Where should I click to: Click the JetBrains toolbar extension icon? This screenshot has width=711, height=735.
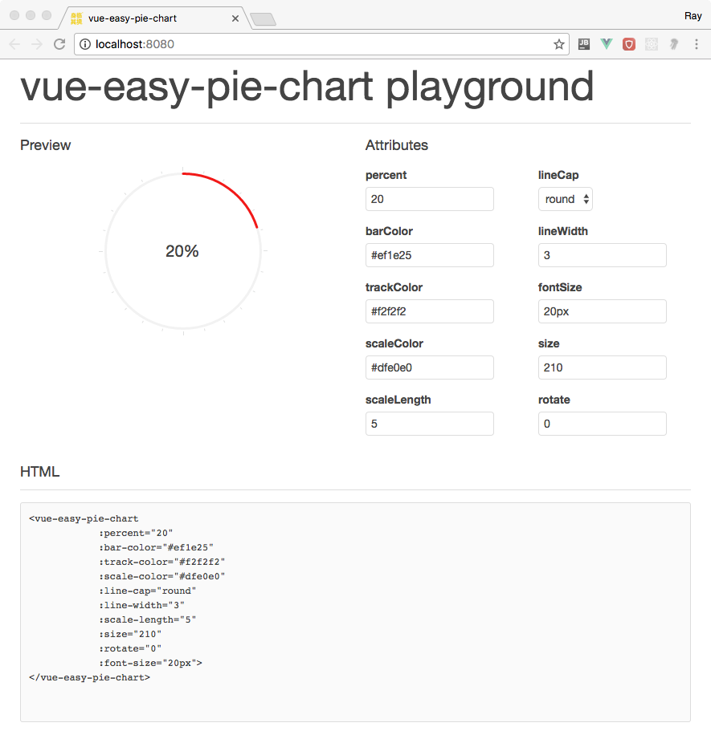point(583,44)
